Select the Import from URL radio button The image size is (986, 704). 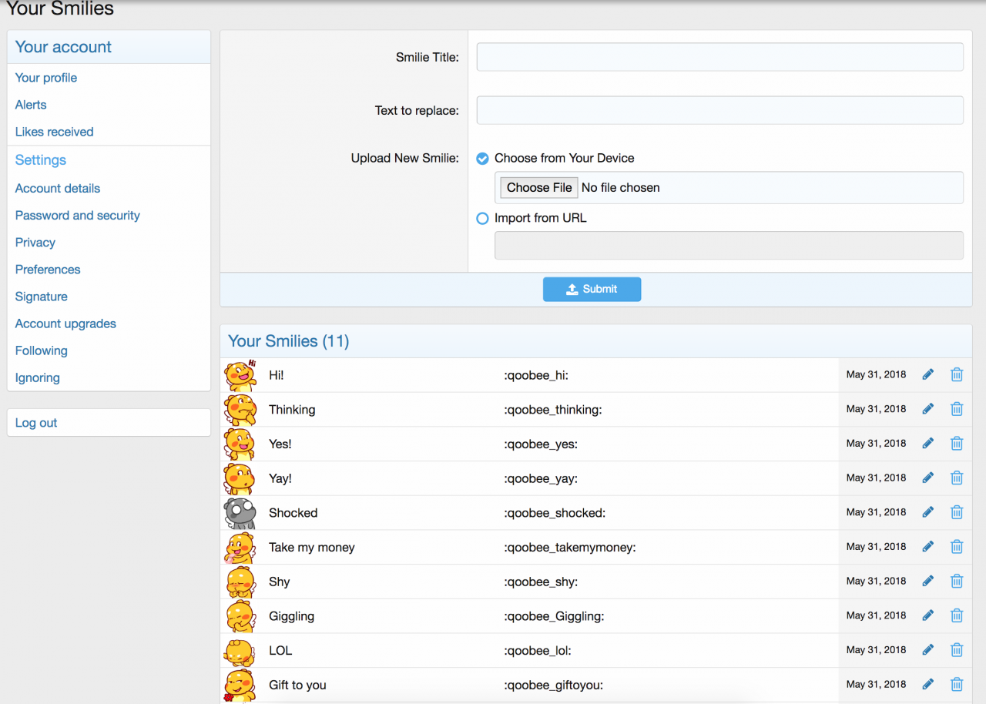point(483,219)
